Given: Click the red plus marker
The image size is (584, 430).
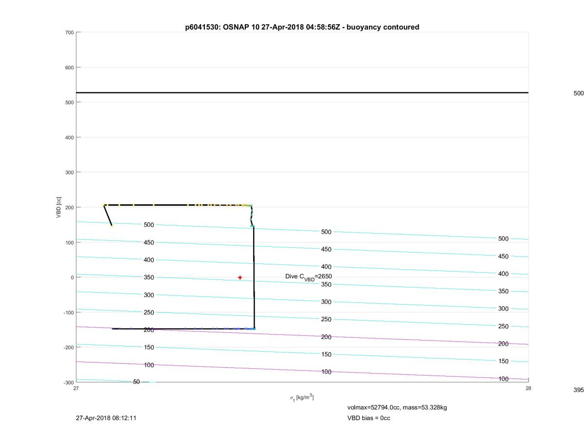Looking at the screenshot, I should [x=240, y=277].
